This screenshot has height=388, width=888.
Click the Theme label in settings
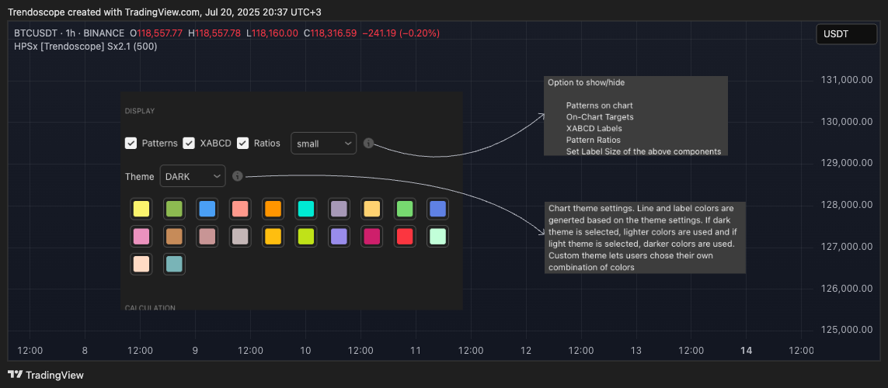click(139, 176)
